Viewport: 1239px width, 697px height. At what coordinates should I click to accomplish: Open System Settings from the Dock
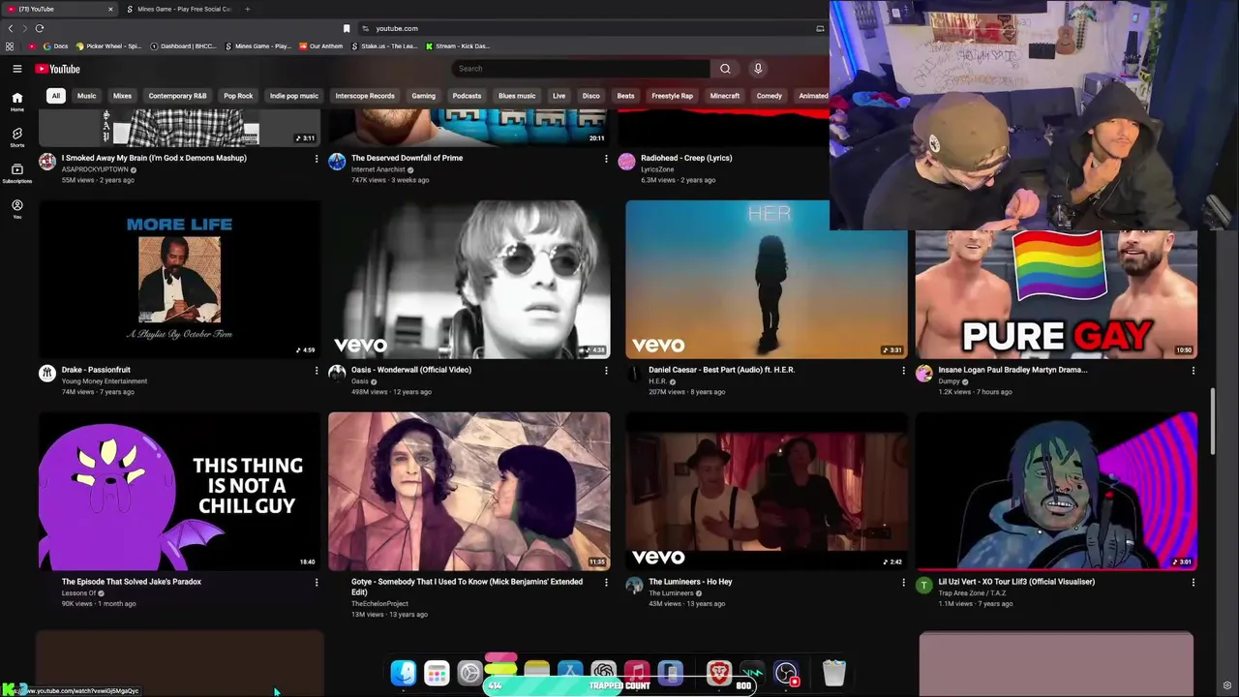pos(469,673)
